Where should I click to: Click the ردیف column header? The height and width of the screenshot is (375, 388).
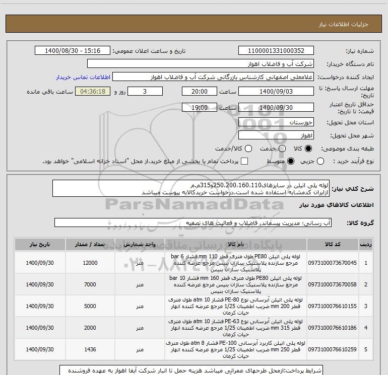pos(366,244)
